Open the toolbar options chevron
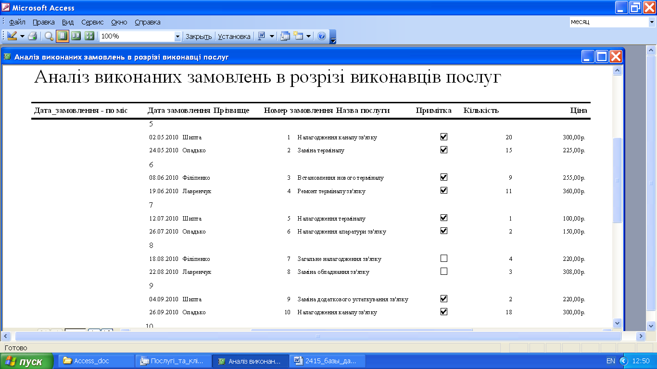 click(333, 37)
